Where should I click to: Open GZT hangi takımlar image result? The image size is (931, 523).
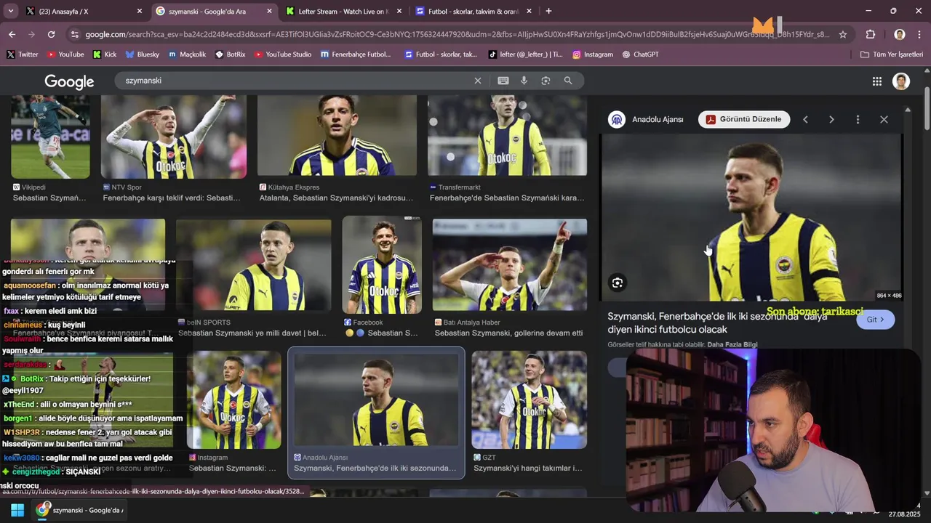[x=529, y=400]
